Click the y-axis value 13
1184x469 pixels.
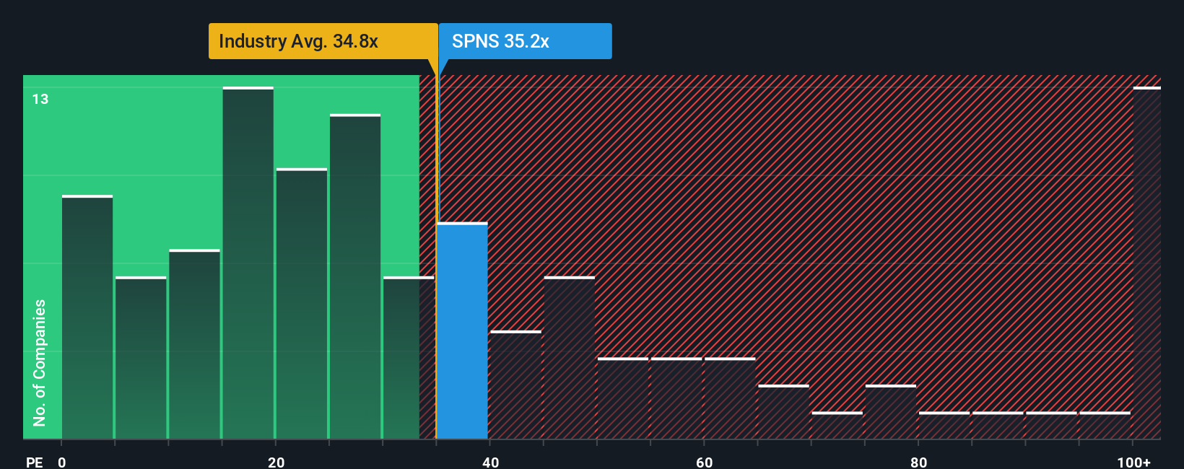coord(40,100)
